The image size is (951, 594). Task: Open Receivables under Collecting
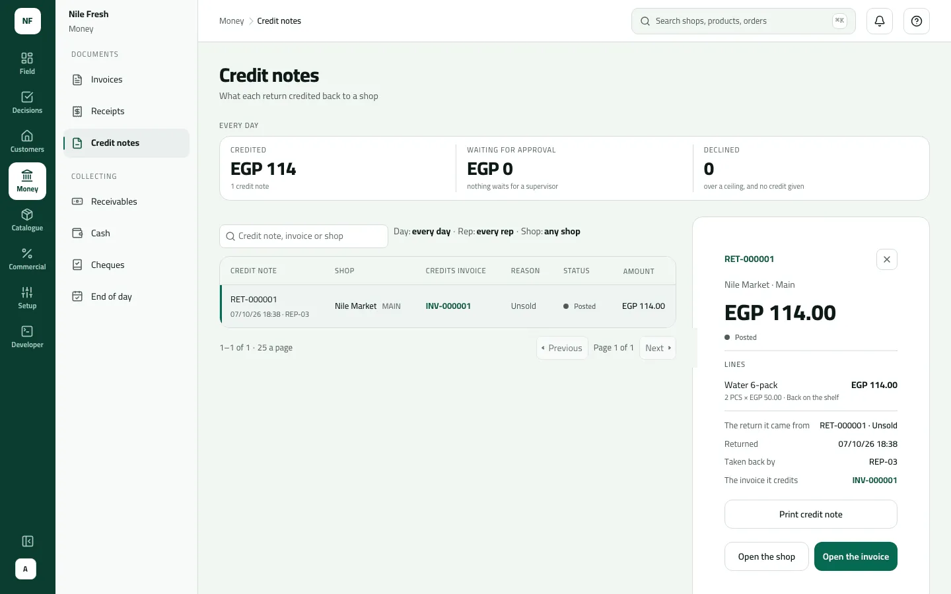point(126,202)
